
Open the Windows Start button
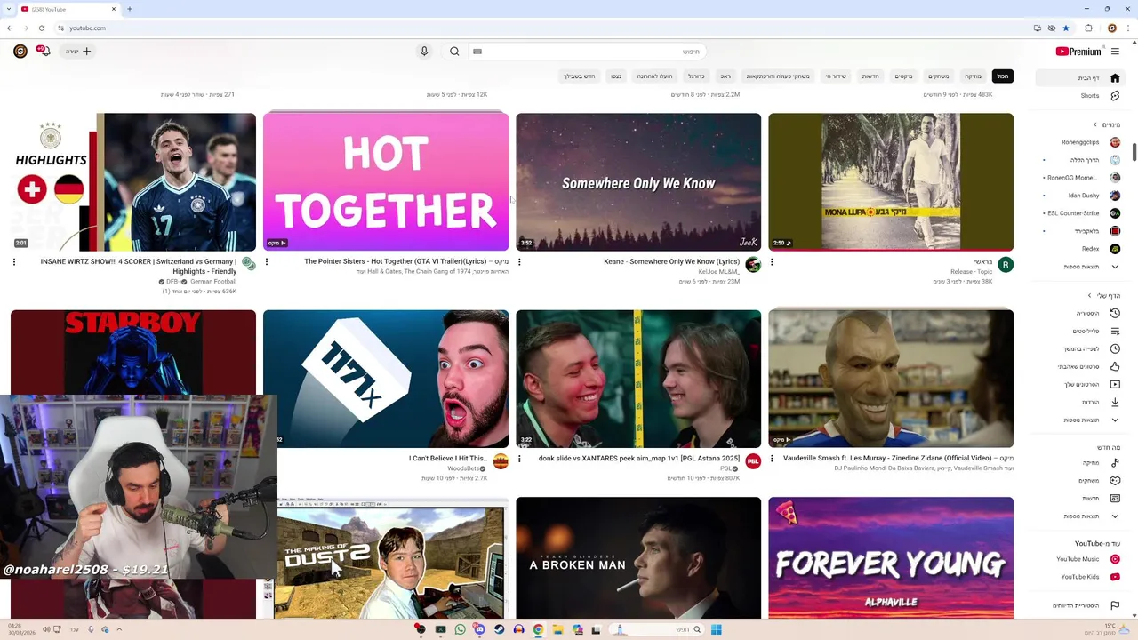[716, 629]
